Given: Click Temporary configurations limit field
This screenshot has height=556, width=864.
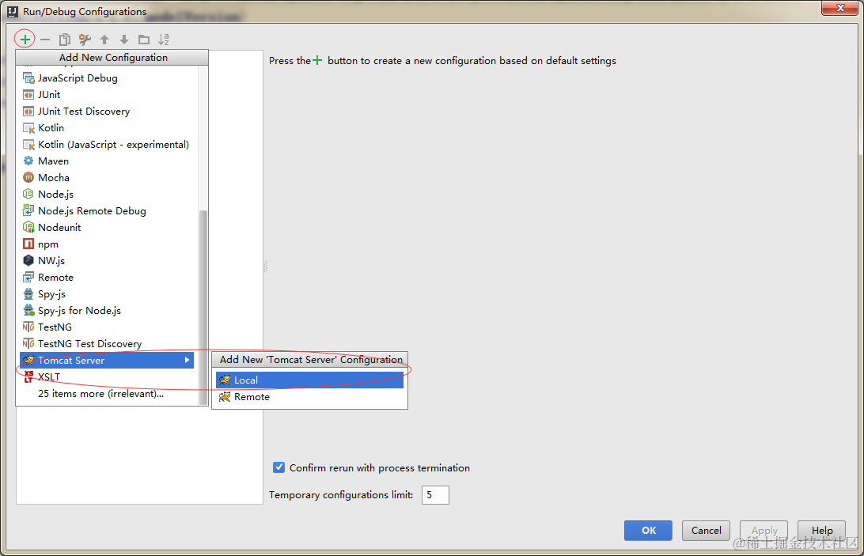Looking at the screenshot, I should [x=435, y=495].
